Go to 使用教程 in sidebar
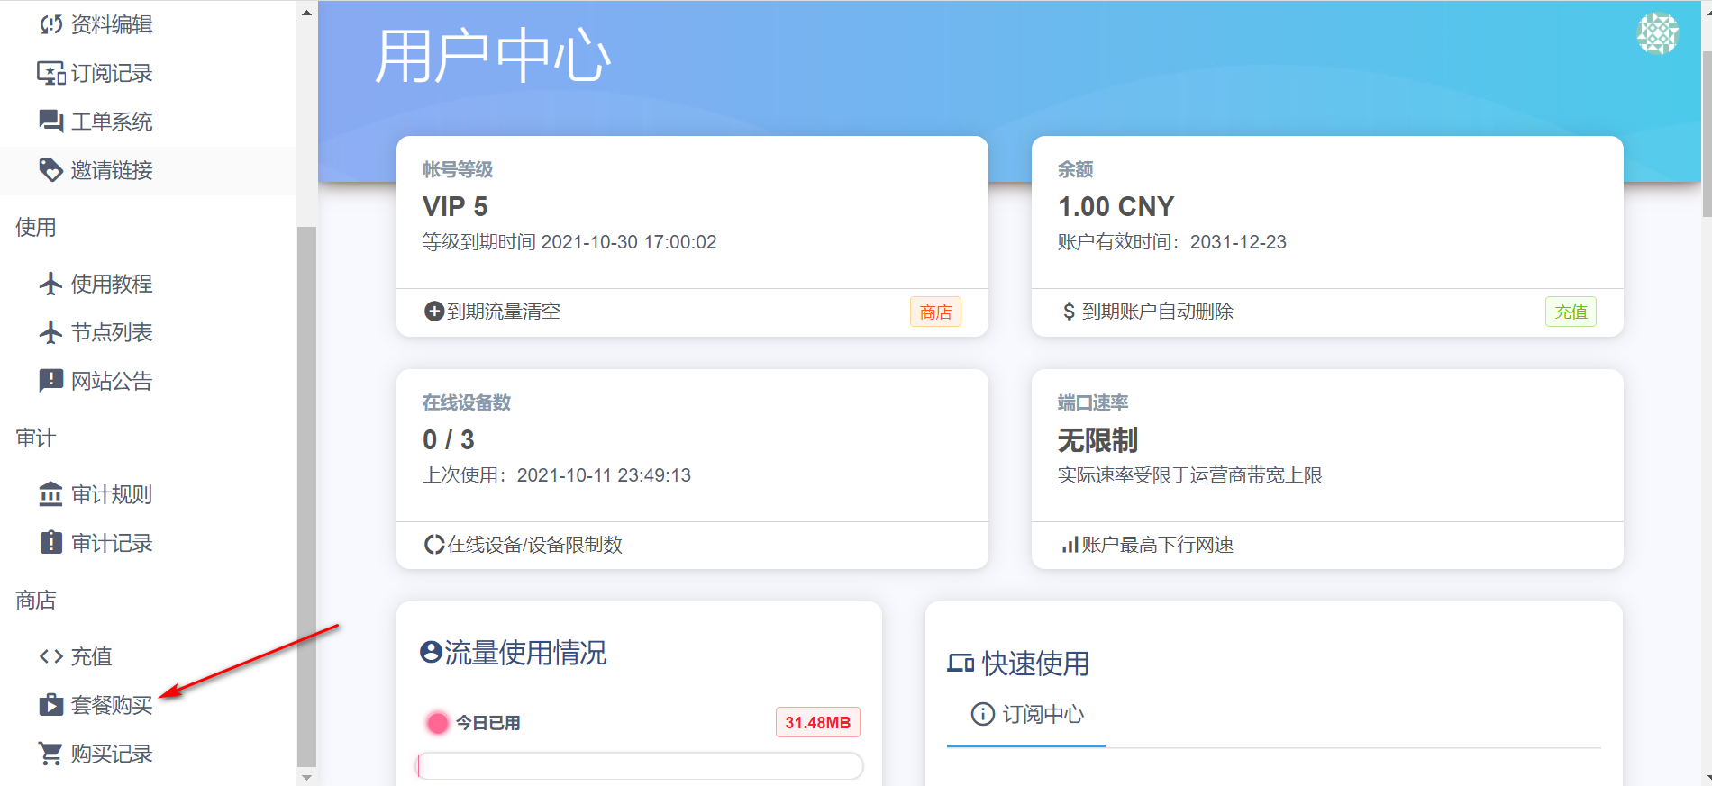This screenshot has width=1712, height=786. click(111, 284)
